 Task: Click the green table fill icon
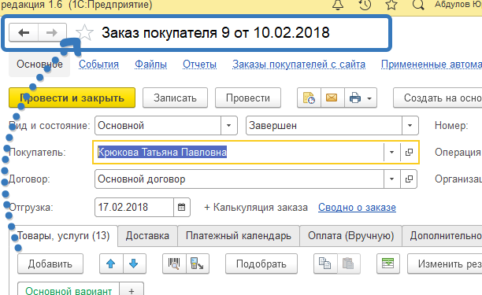(x=388, y=264)
